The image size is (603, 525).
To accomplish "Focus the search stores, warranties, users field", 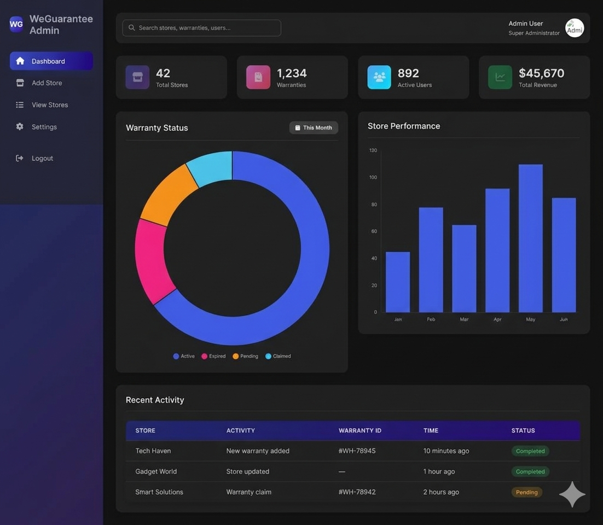I will pyautogui.click(x=201, y=28).
